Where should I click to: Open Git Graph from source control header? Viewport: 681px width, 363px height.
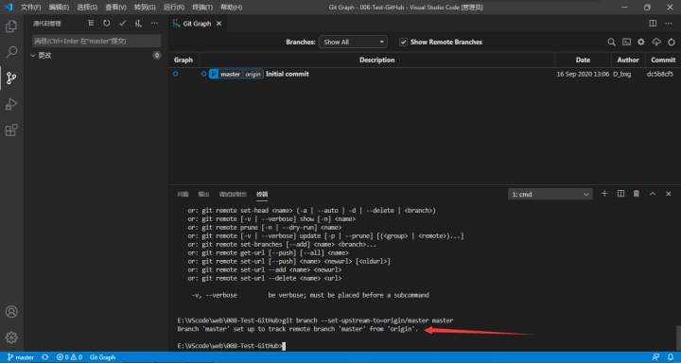coord(138,24)
